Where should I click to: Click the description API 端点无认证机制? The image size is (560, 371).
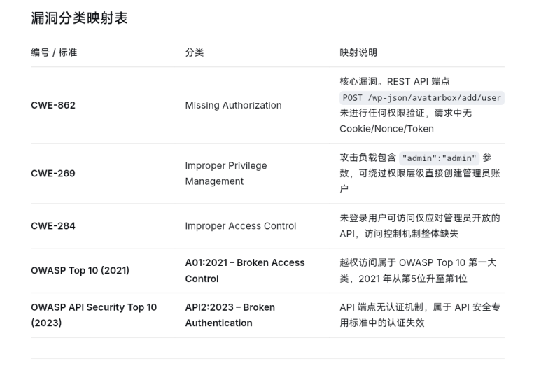click(381, 307)
